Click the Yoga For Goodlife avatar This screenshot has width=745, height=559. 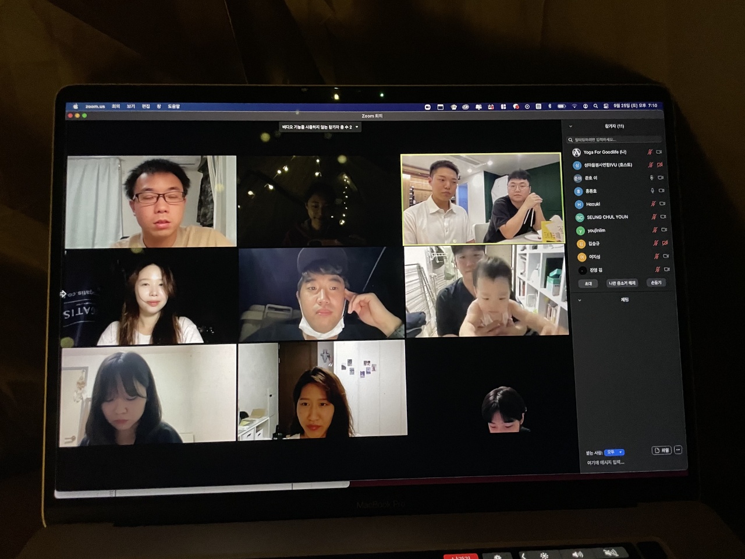pyautogui.click(x=576, y=153)
